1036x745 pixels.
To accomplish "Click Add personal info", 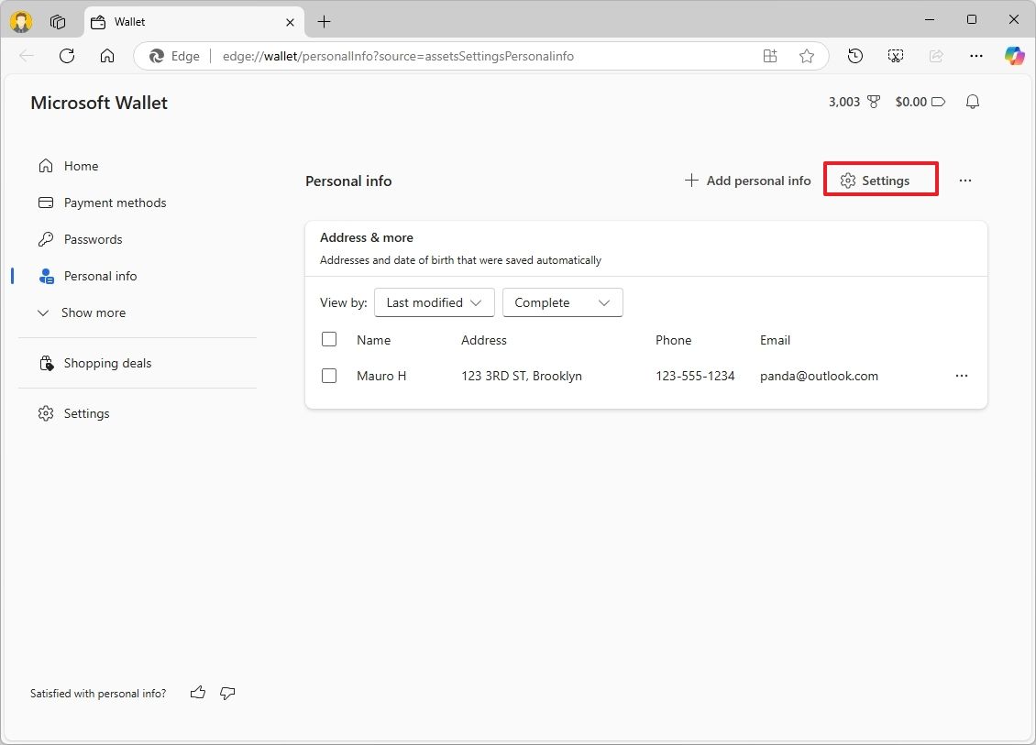I will [x=747, y=181].
